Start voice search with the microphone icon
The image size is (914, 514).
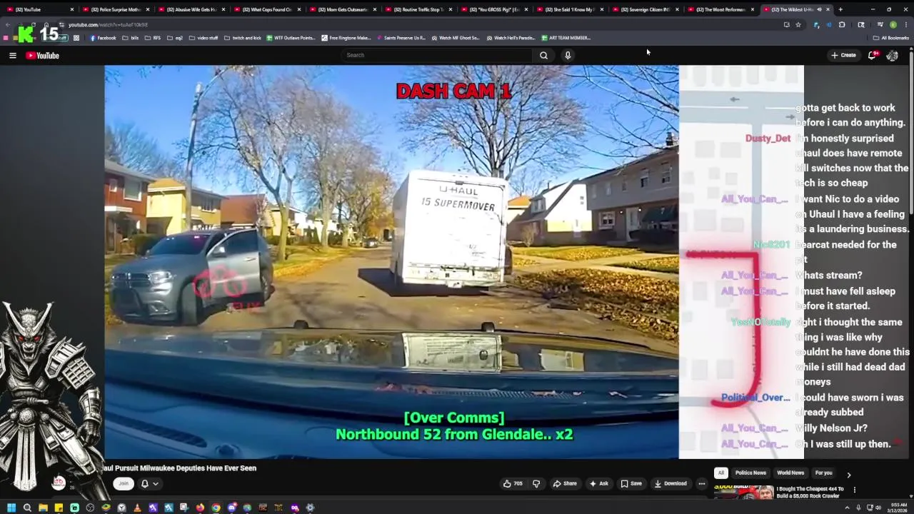pyautogui.click(x=568, y=55)
